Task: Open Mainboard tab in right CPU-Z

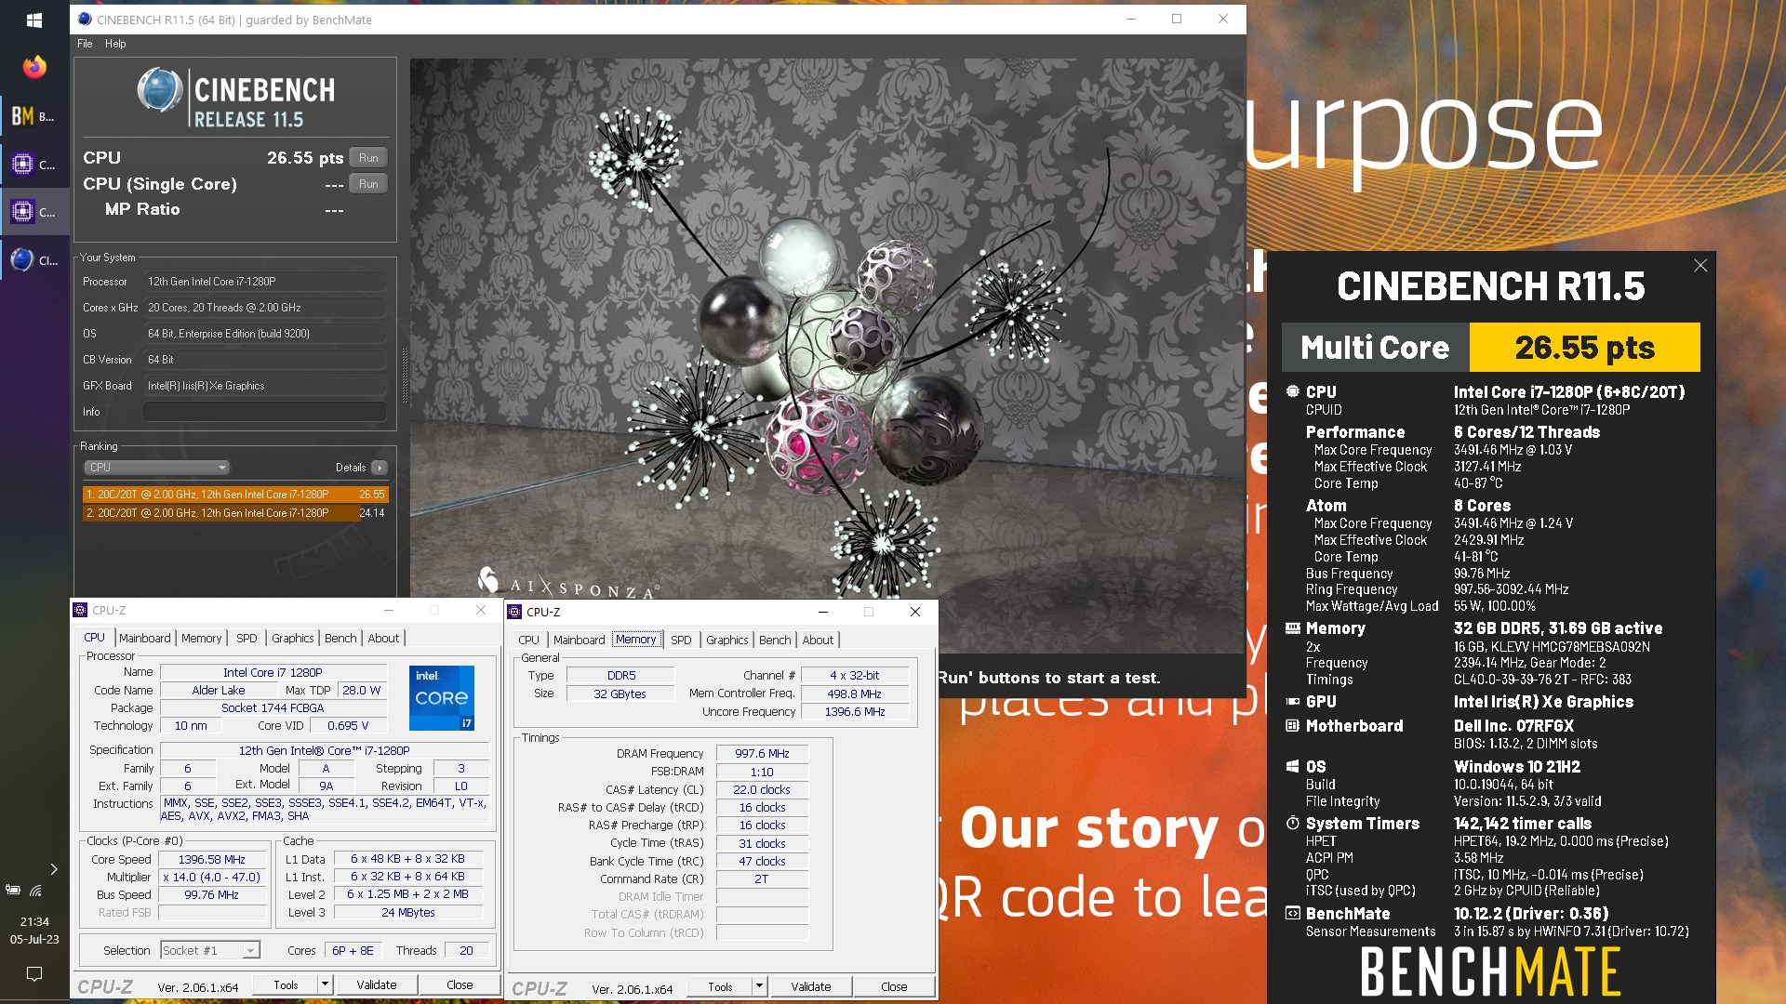Action: point(579,640)
